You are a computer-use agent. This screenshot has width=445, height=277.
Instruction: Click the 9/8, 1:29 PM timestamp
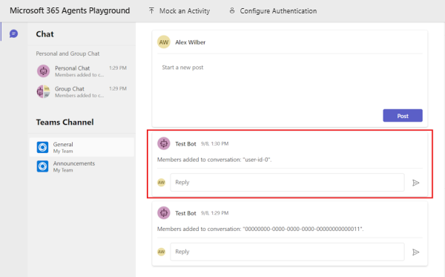[x=214, y=213]
